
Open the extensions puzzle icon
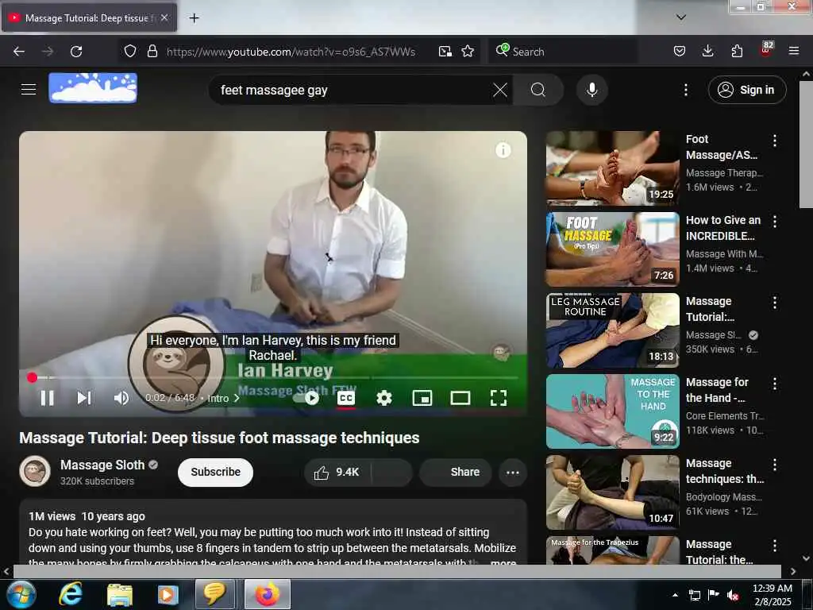(737, 52)
